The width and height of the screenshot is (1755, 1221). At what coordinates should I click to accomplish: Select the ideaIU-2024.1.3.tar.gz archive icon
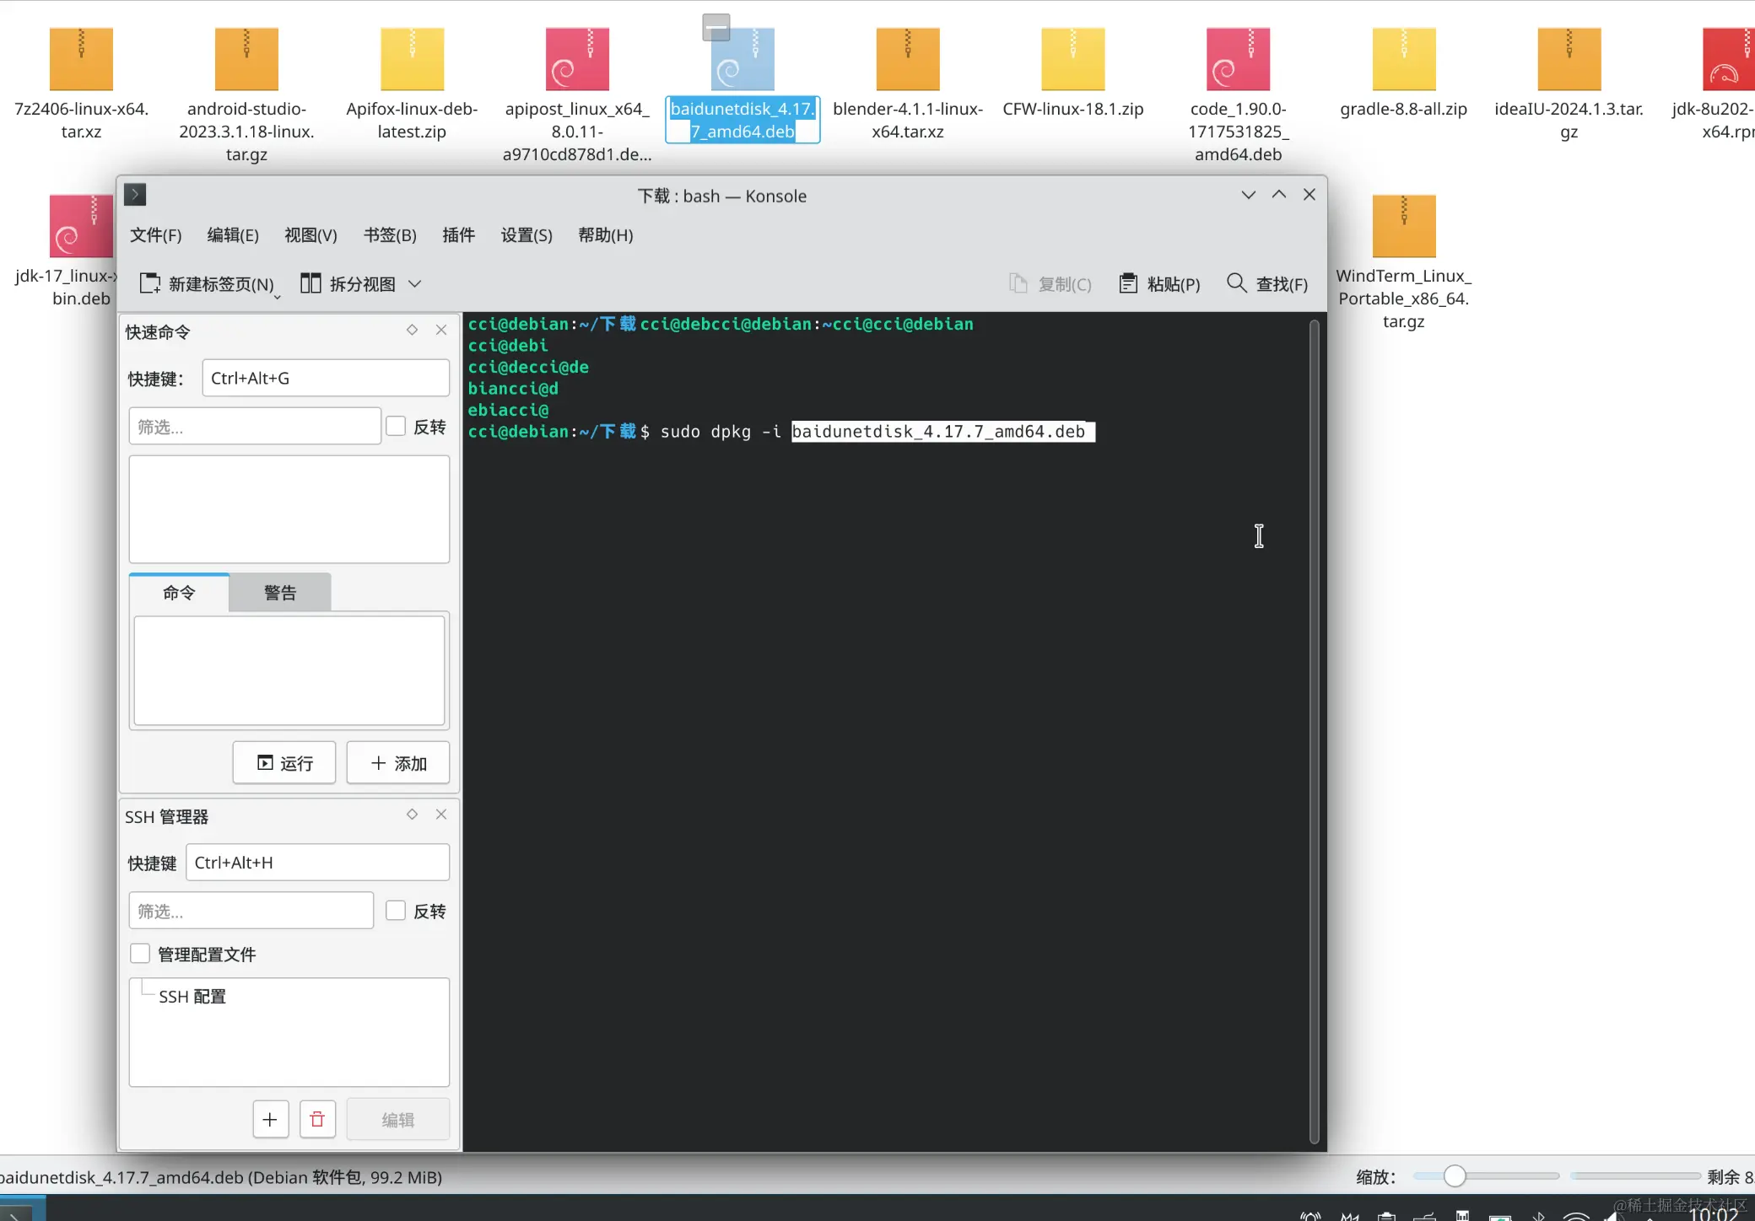click(x=1569, y=59)
